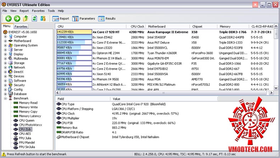This screenshot has width=280, height=158.
Task: Sort by the CPU Clock column header
Action: tap(138, 26)
